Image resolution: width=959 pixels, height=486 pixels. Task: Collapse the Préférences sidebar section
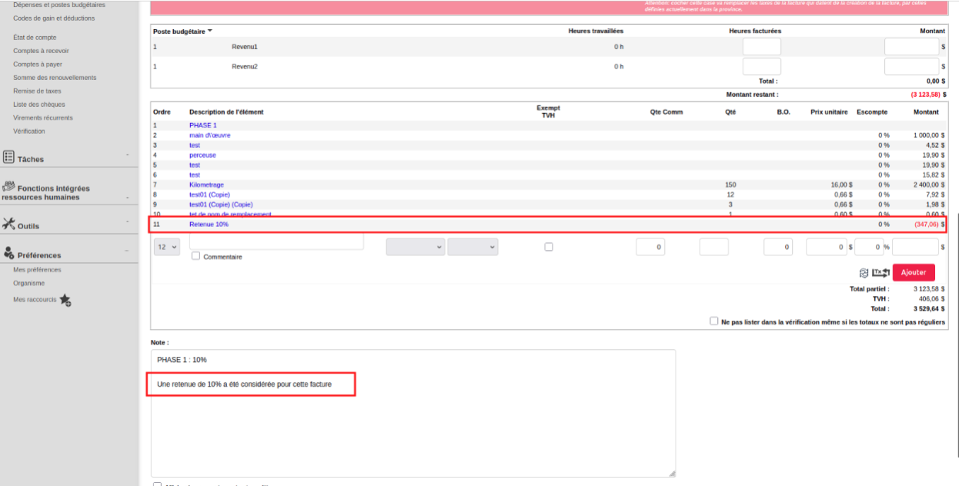(x=127, y=251)
